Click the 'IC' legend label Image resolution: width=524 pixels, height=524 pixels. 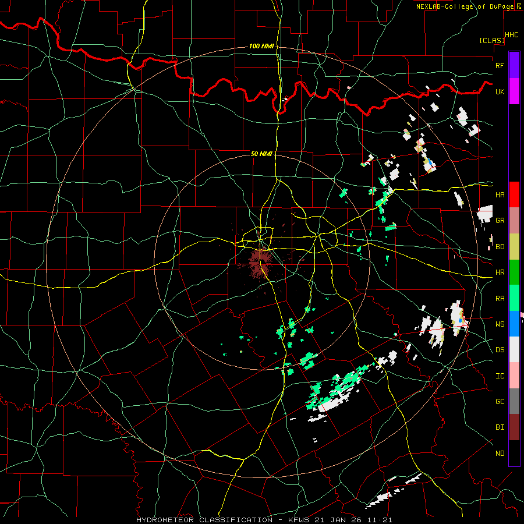click(500, 376)
